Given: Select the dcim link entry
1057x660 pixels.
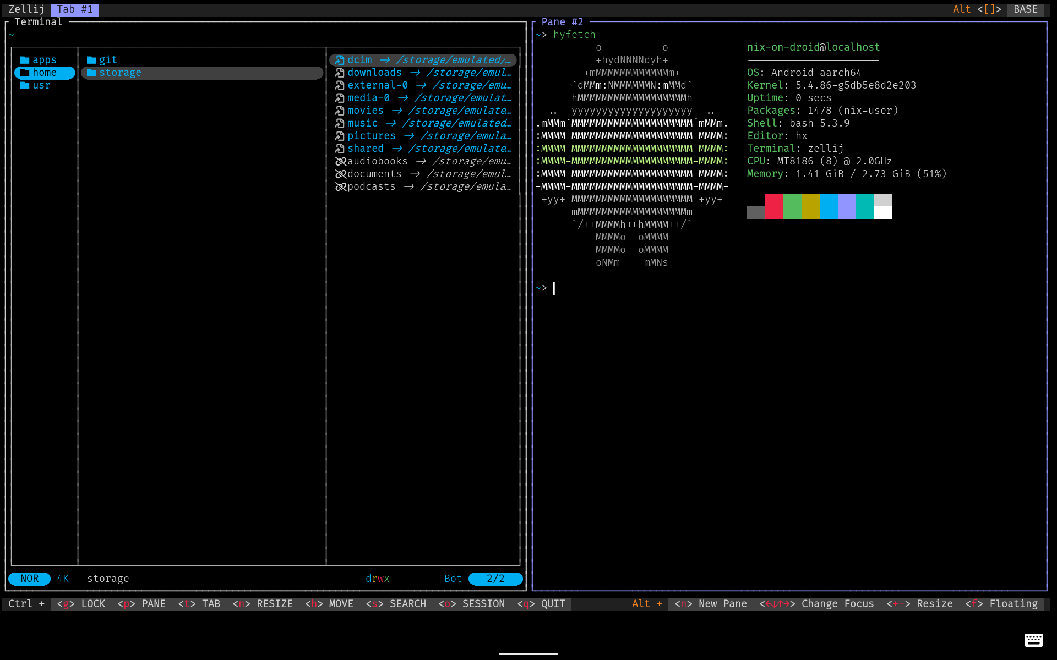Looking at the screenshot, I should tap(423, 60).
